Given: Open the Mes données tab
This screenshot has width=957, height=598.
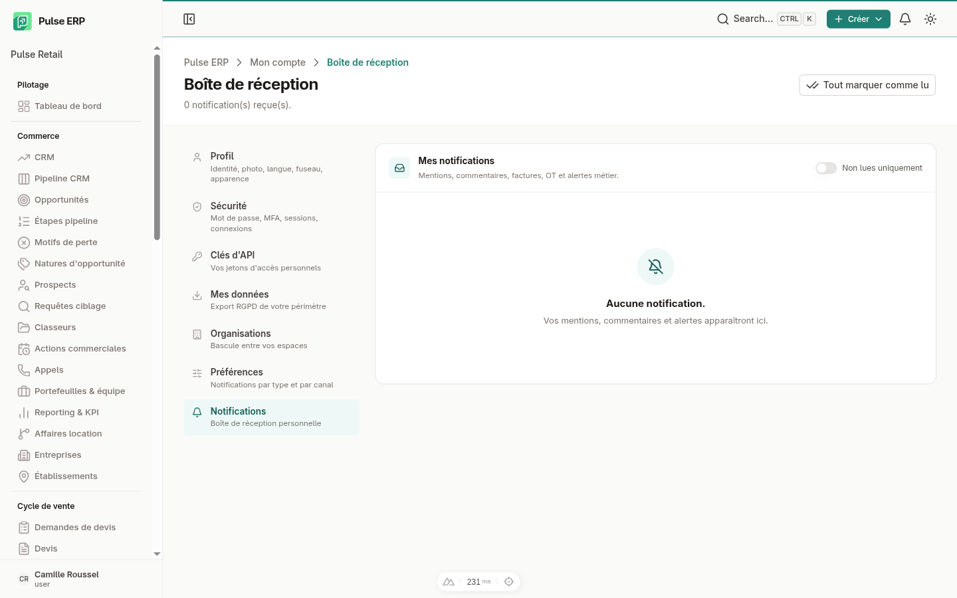Looking at the screenshot, I should coord(272,300).
